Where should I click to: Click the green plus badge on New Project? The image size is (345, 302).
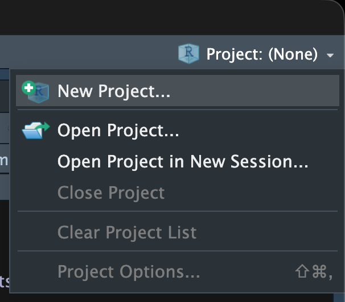[x=27, y=87]
